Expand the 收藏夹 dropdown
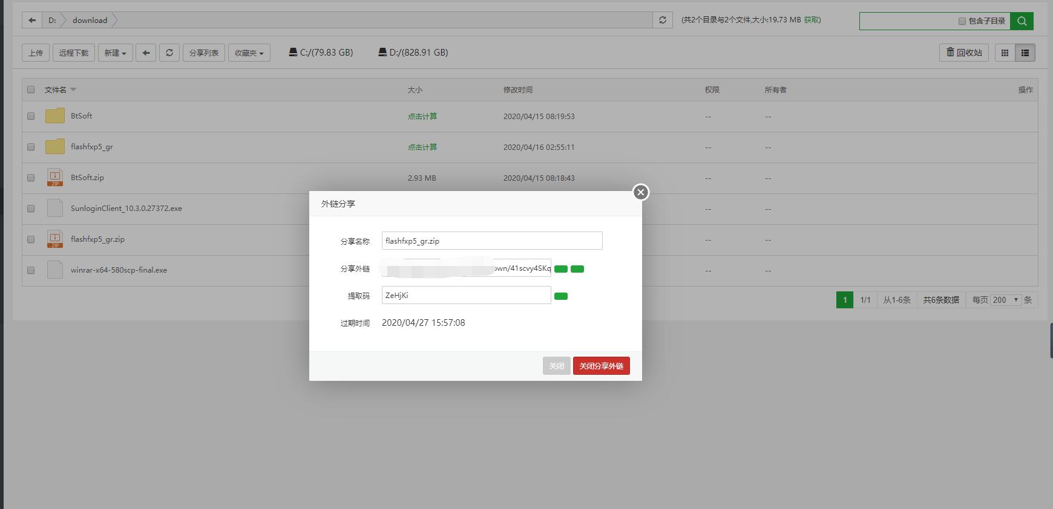This screenshot has height=509, width=1053. coord(249,53)
